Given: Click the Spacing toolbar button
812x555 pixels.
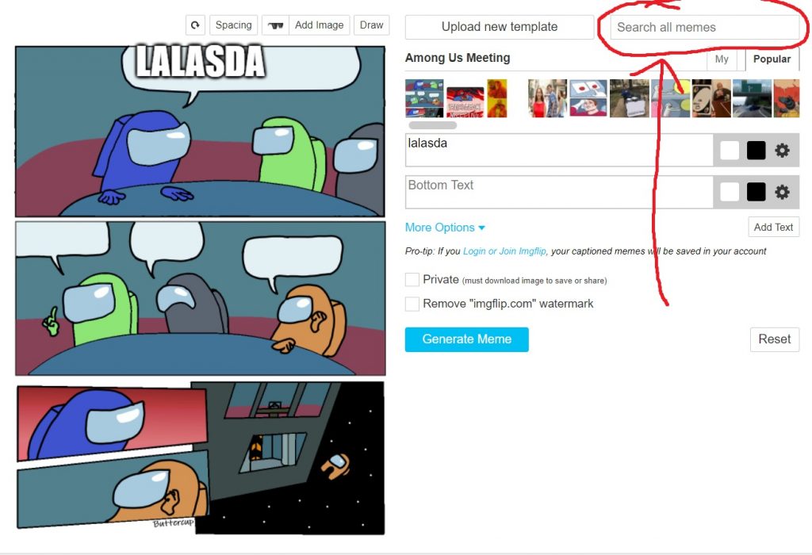Looking at the screenshot, I should tap(234, 25).
